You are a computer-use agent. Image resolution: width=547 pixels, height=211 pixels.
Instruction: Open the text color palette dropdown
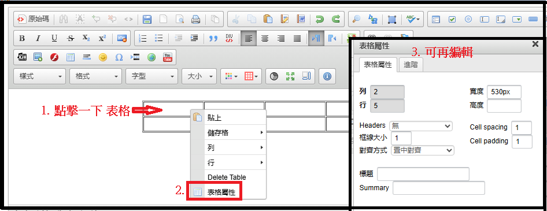[x=231, y=76]
